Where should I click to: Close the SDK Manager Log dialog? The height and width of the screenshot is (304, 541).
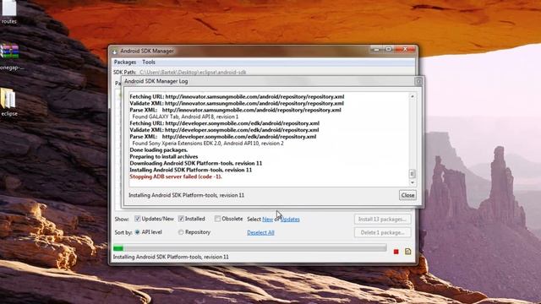(x=407, y=195)
